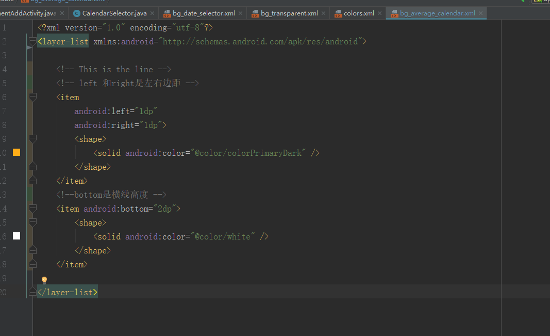Collapse the fold at closing shape line 11
The image size is (550, 336).
[32, 166]
